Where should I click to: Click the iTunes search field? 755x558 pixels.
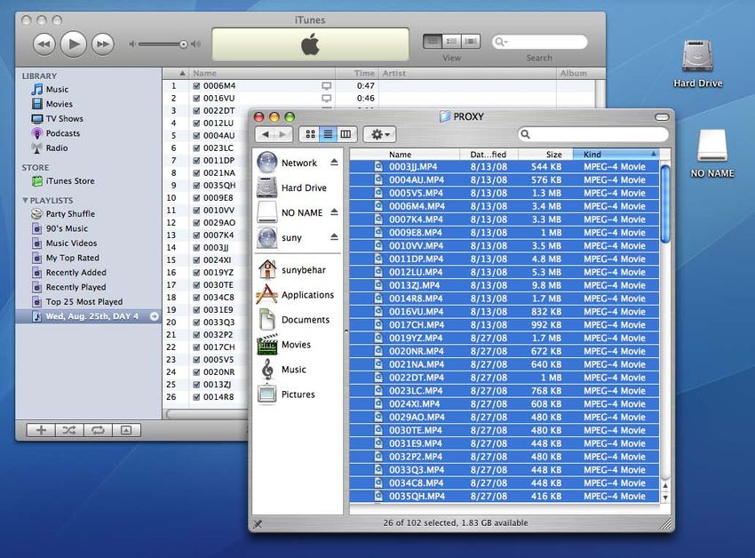coord(539,42)
